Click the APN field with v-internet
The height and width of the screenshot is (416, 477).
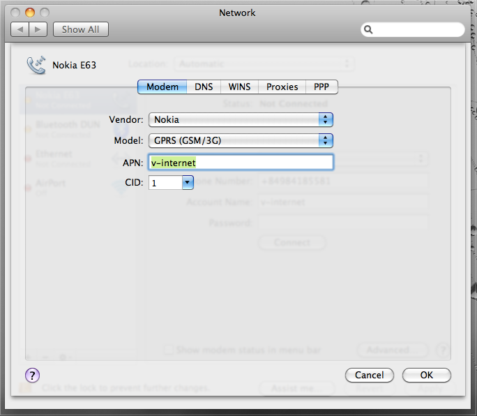[241, 163]
